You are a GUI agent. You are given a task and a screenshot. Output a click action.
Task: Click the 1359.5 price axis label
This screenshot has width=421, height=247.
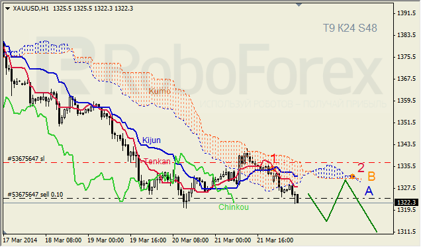406,101
